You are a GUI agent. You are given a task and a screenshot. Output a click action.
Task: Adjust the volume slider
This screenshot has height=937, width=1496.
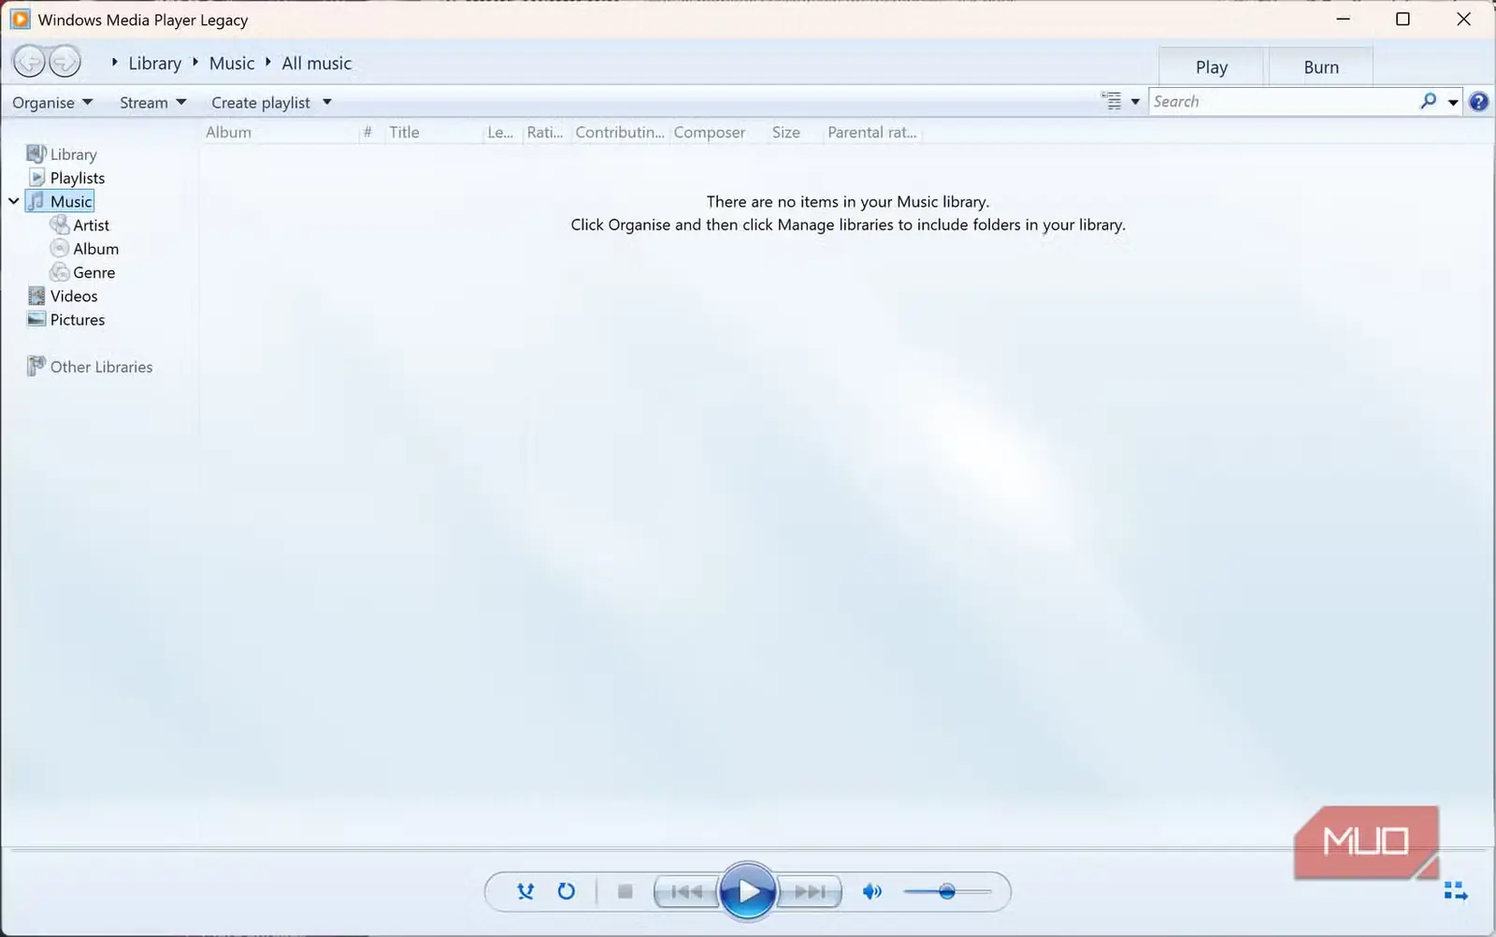(x=947, y=891)
